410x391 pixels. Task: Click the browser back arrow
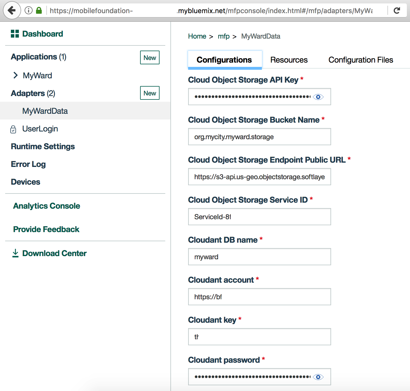[11, 11]
